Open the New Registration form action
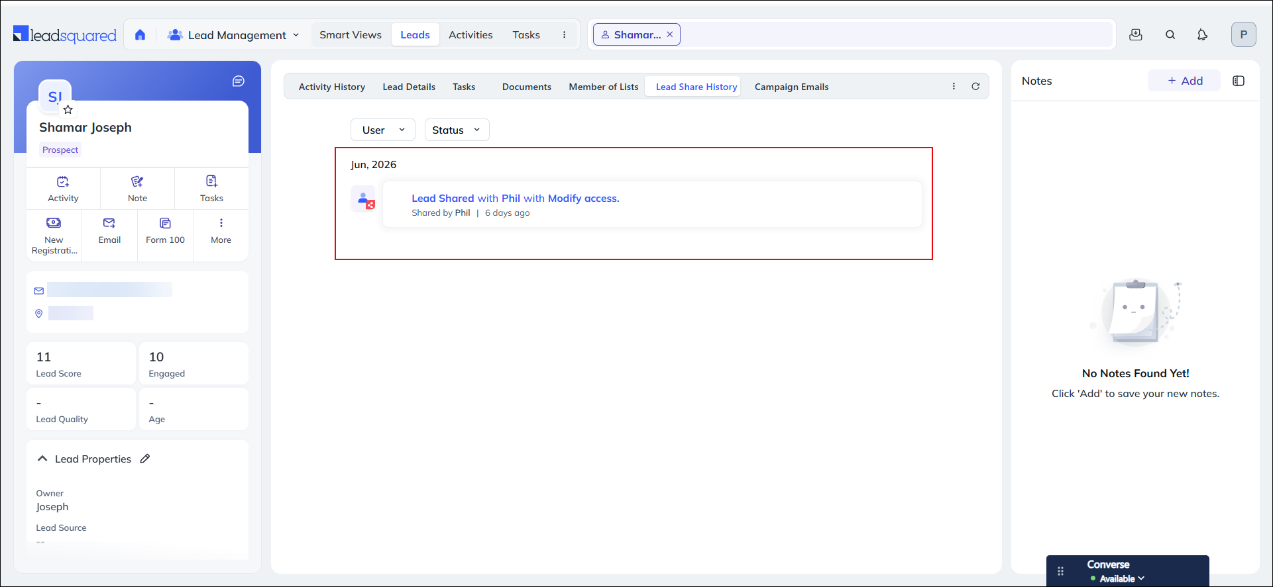This screenshot has width=1273, height=587. [54, 236]
